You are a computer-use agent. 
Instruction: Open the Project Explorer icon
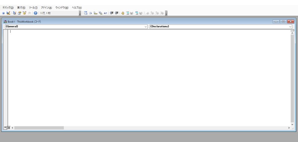(x=15, y=13)
